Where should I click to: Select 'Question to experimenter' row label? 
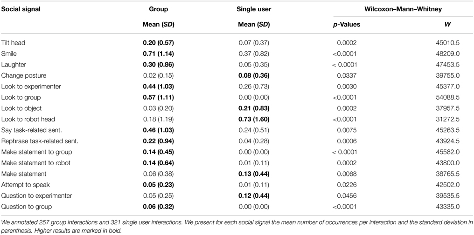[36, 195]
